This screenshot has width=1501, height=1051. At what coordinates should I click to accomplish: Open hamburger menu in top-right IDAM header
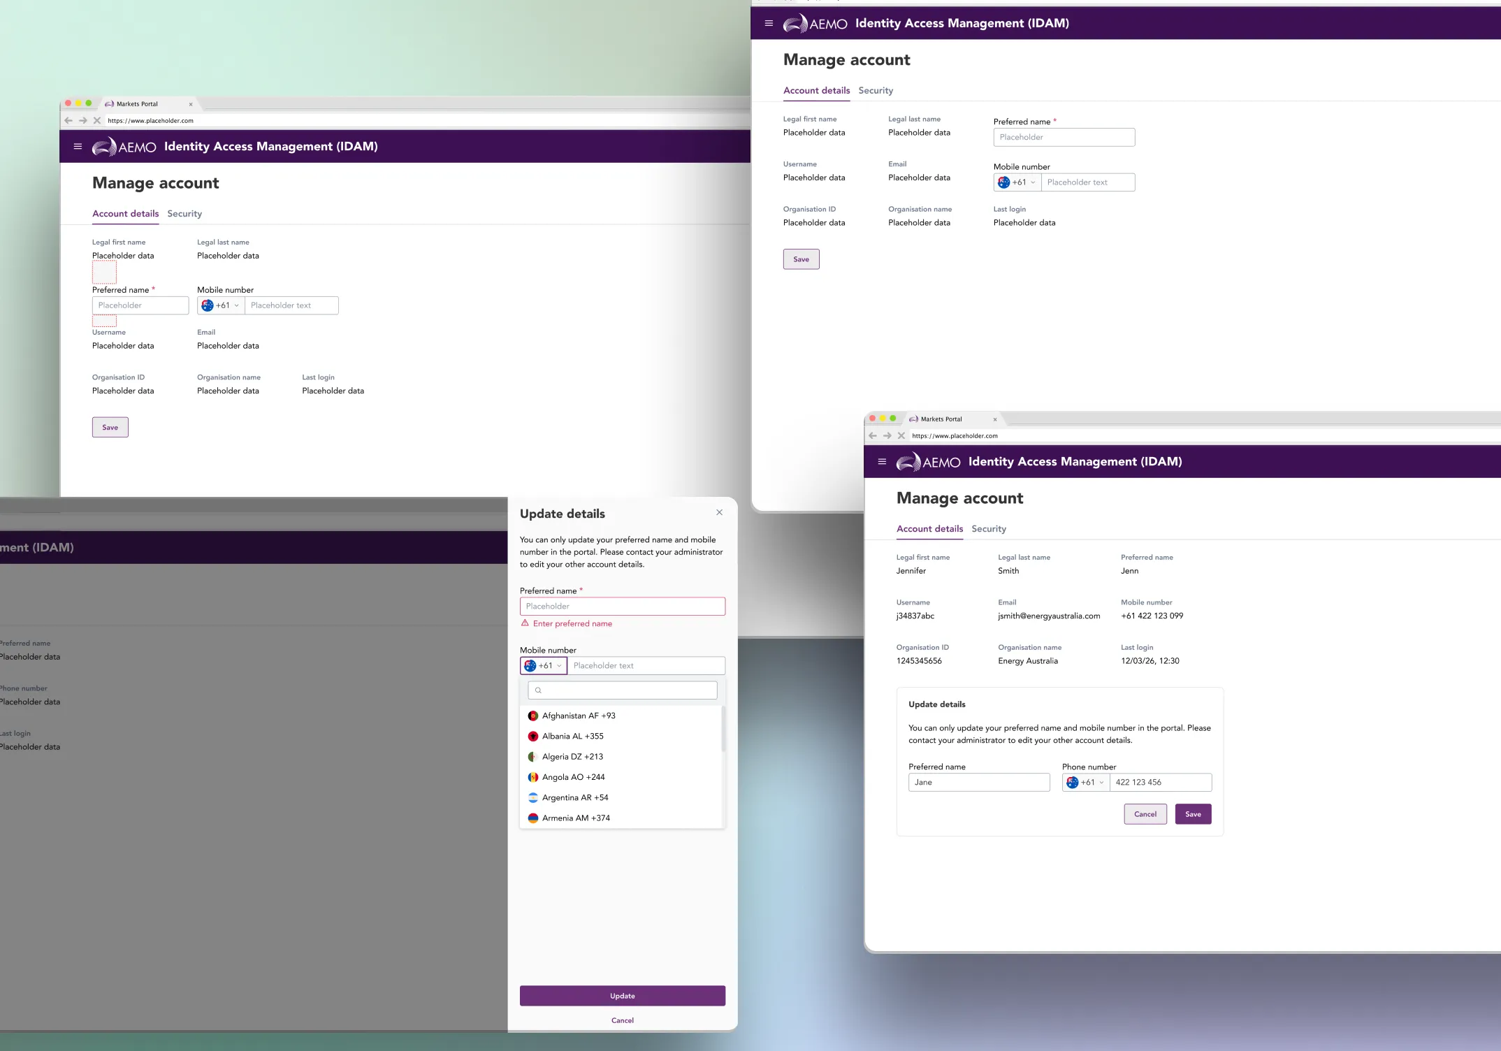click(769, 23)
